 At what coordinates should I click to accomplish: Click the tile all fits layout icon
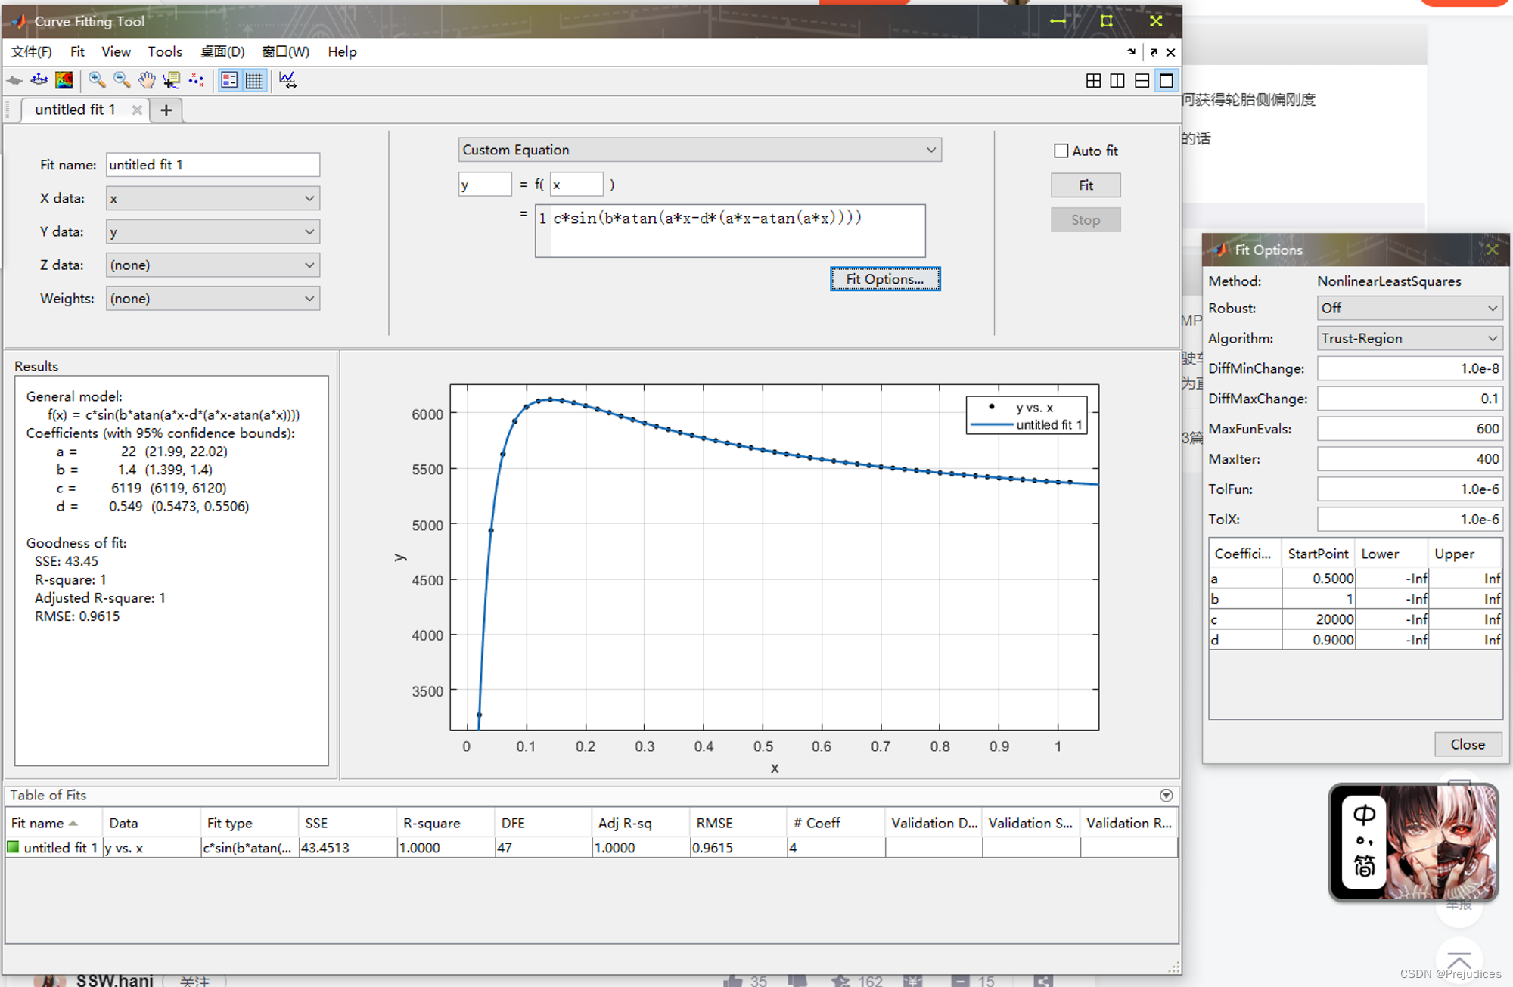[1093, 81]
